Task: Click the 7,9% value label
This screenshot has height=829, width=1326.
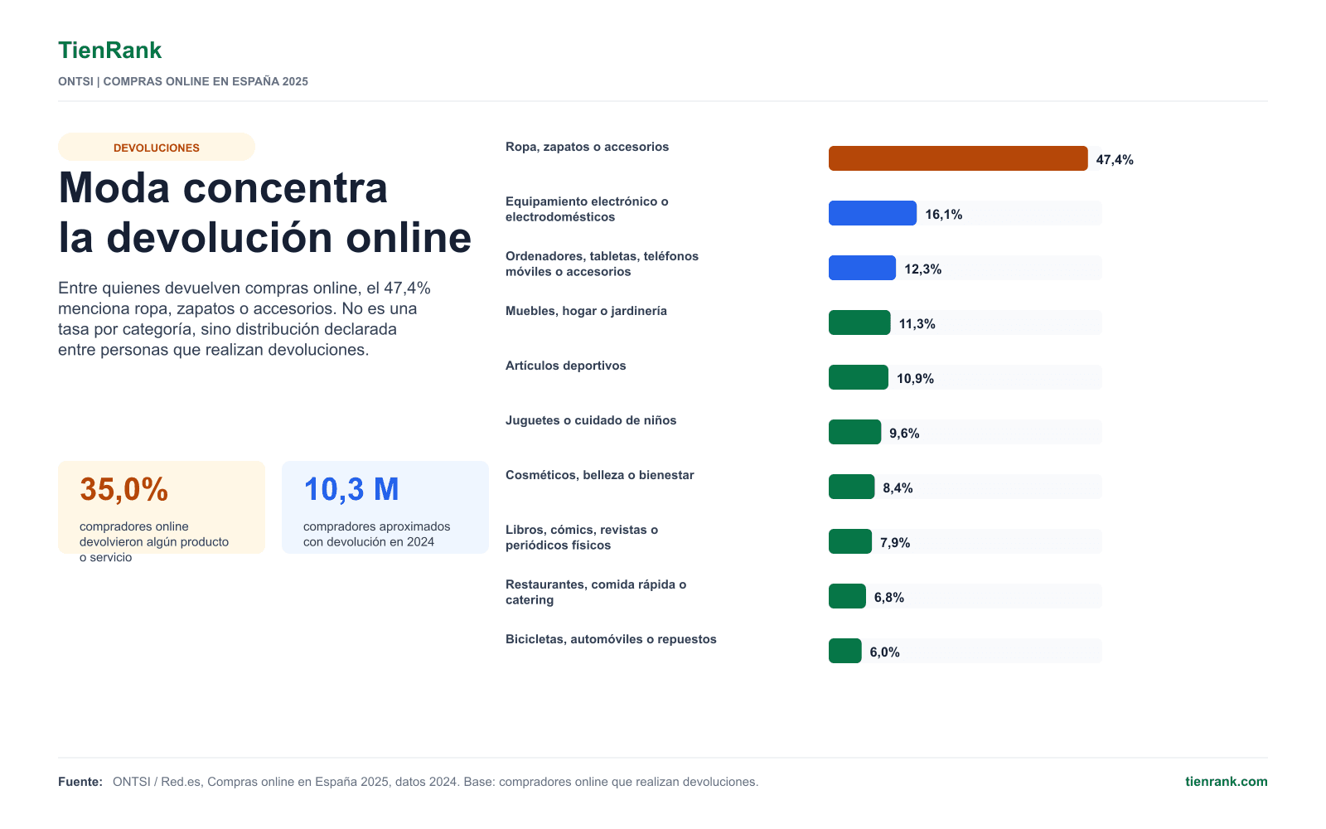Action: pyautogui.click(x=895, y=542)
